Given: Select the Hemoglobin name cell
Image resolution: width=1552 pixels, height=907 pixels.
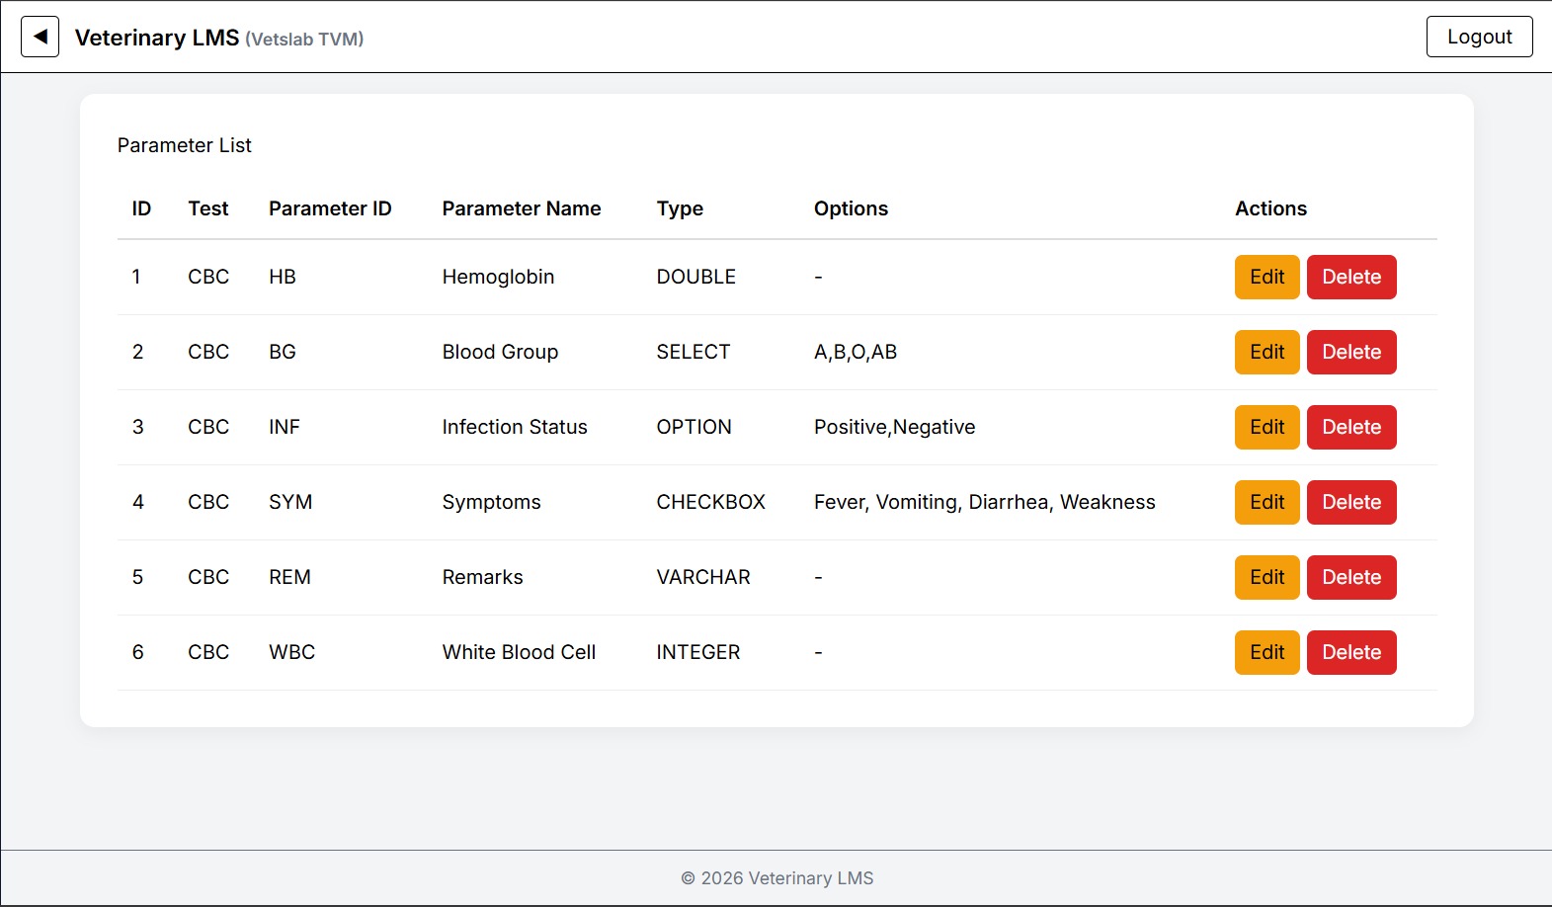Looking at the screenshot, I should (x=498, y=277).
